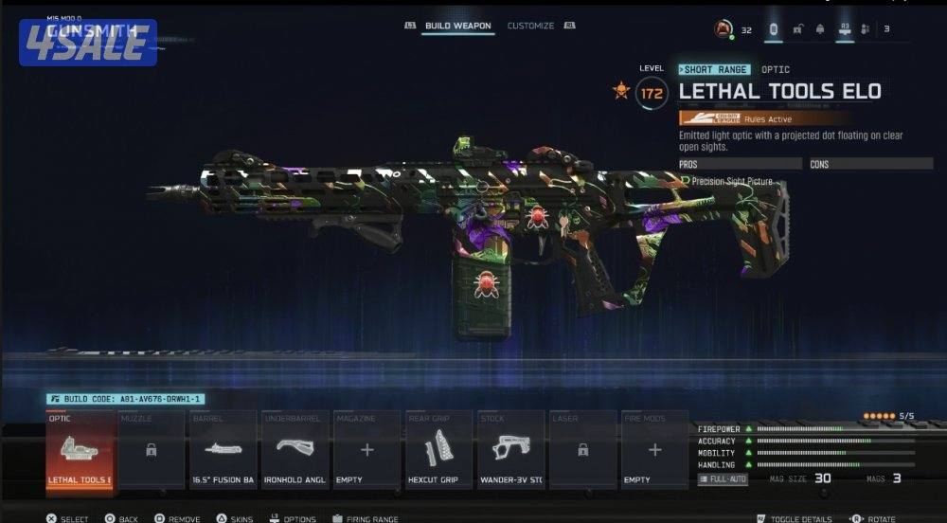The height and width of the screenshot is (523, 947).
Task: Click the locked Laser slot
Action: (x=582, y=449)
